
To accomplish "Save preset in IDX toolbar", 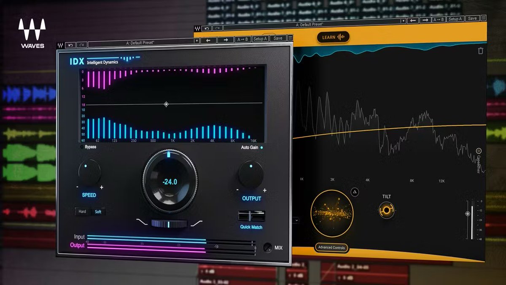I will click(x=278, y=38).
